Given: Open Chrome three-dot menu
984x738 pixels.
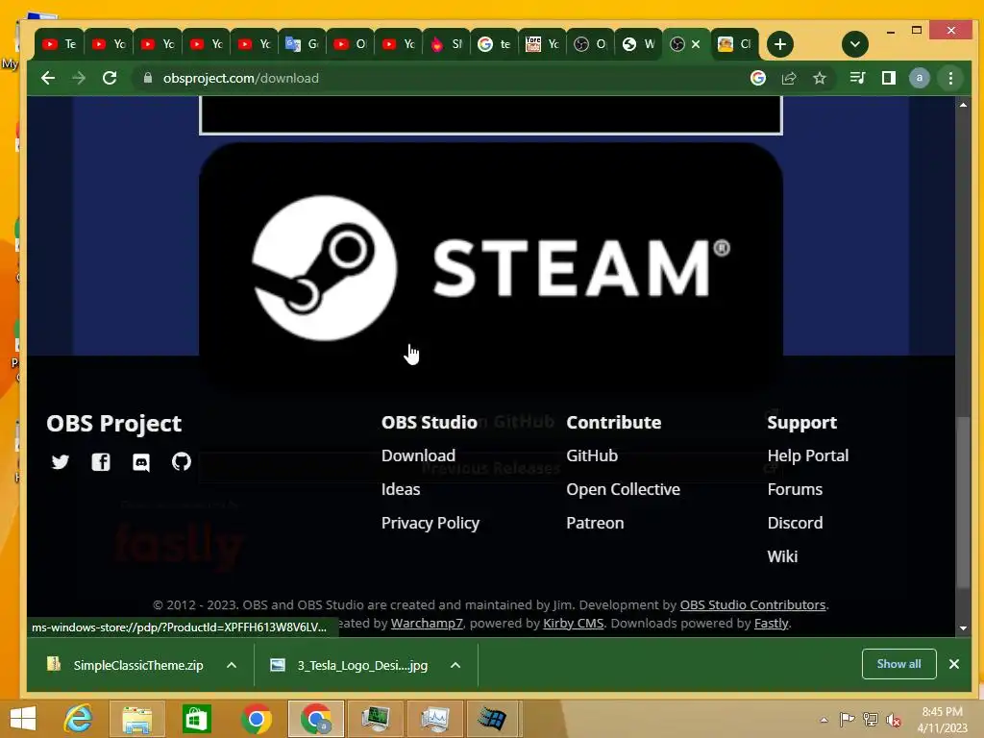Looking at the screenshot, I should (950, 78).
